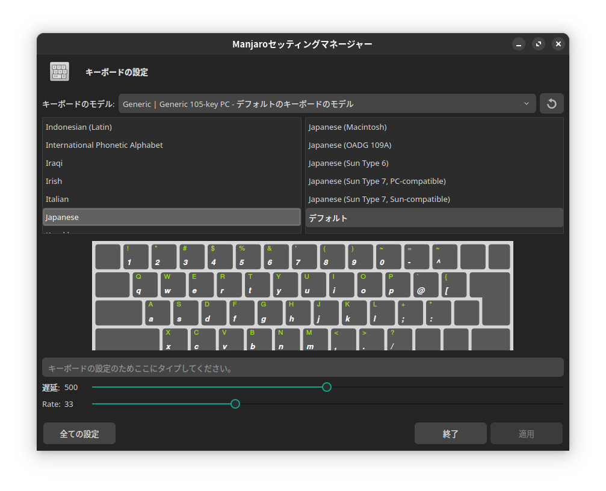Click the 5 key in keyboard preview
The image size is (606, 491).
point(248,257)
